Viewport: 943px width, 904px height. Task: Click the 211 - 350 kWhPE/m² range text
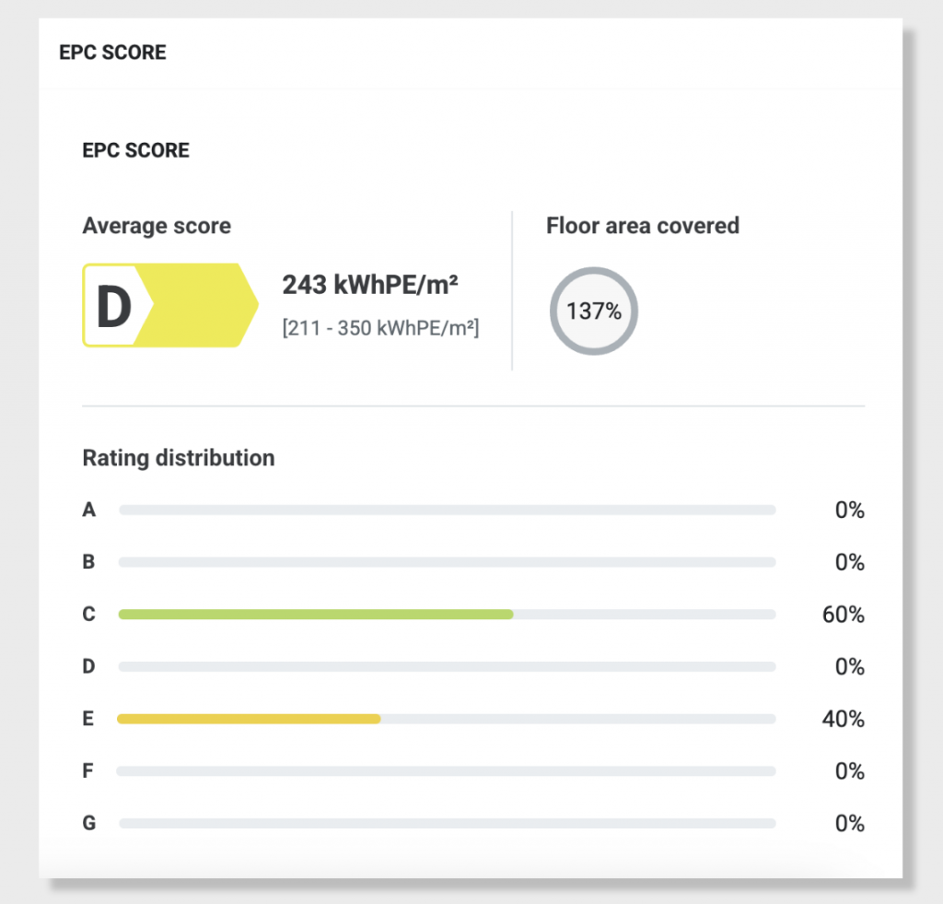380,328
